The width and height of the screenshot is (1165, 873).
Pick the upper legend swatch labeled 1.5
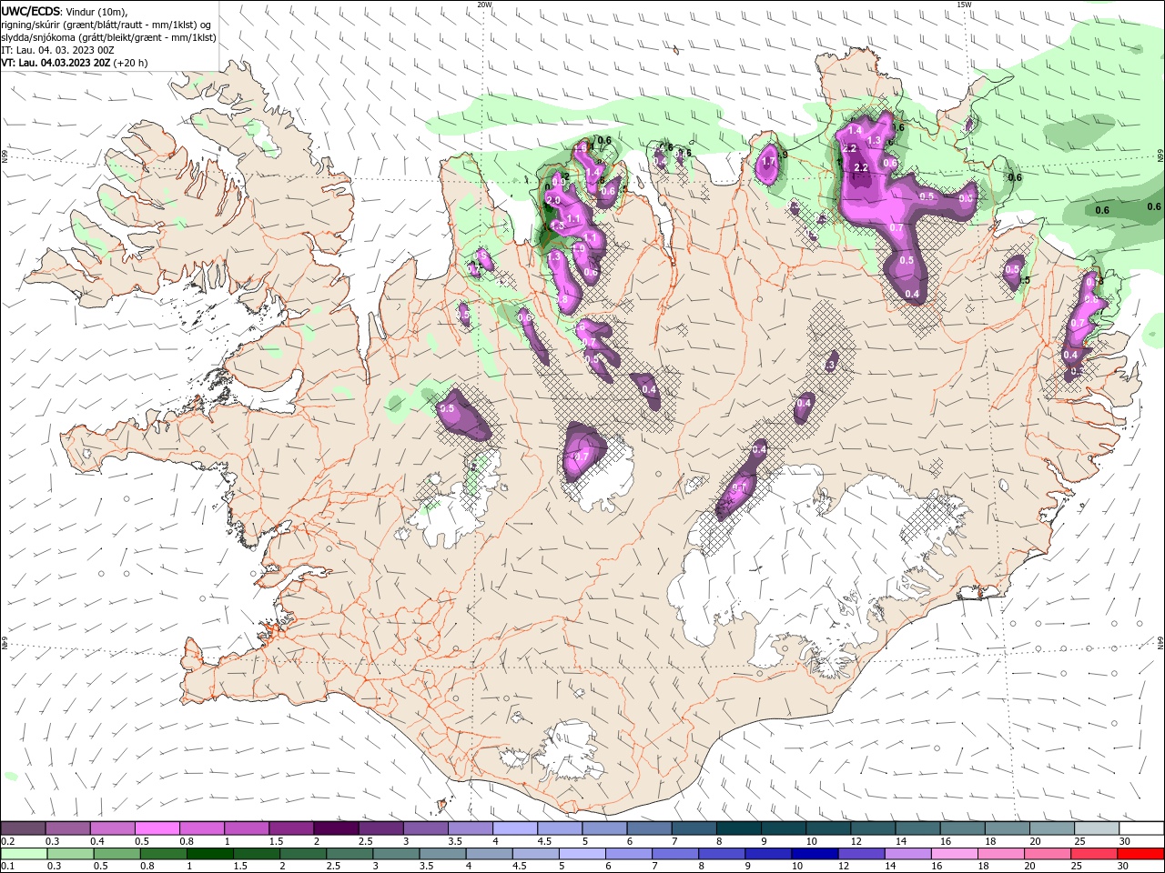[x=290, y=828]
